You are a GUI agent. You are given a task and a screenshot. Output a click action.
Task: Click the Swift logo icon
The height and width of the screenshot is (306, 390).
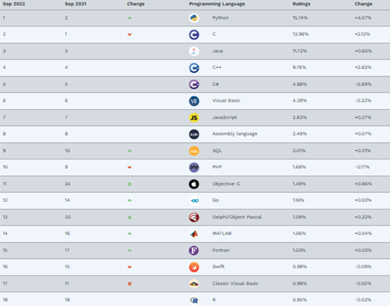[194, 267]
